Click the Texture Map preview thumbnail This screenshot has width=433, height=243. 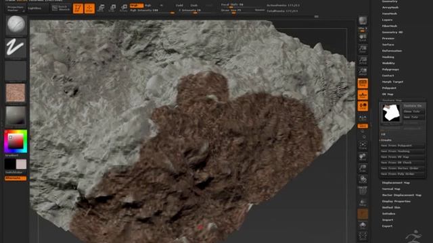[x=391, y=113]
